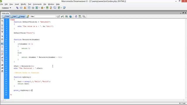
Task: Open the No Browser/Check Errors menu
Action: click(58, 17)
